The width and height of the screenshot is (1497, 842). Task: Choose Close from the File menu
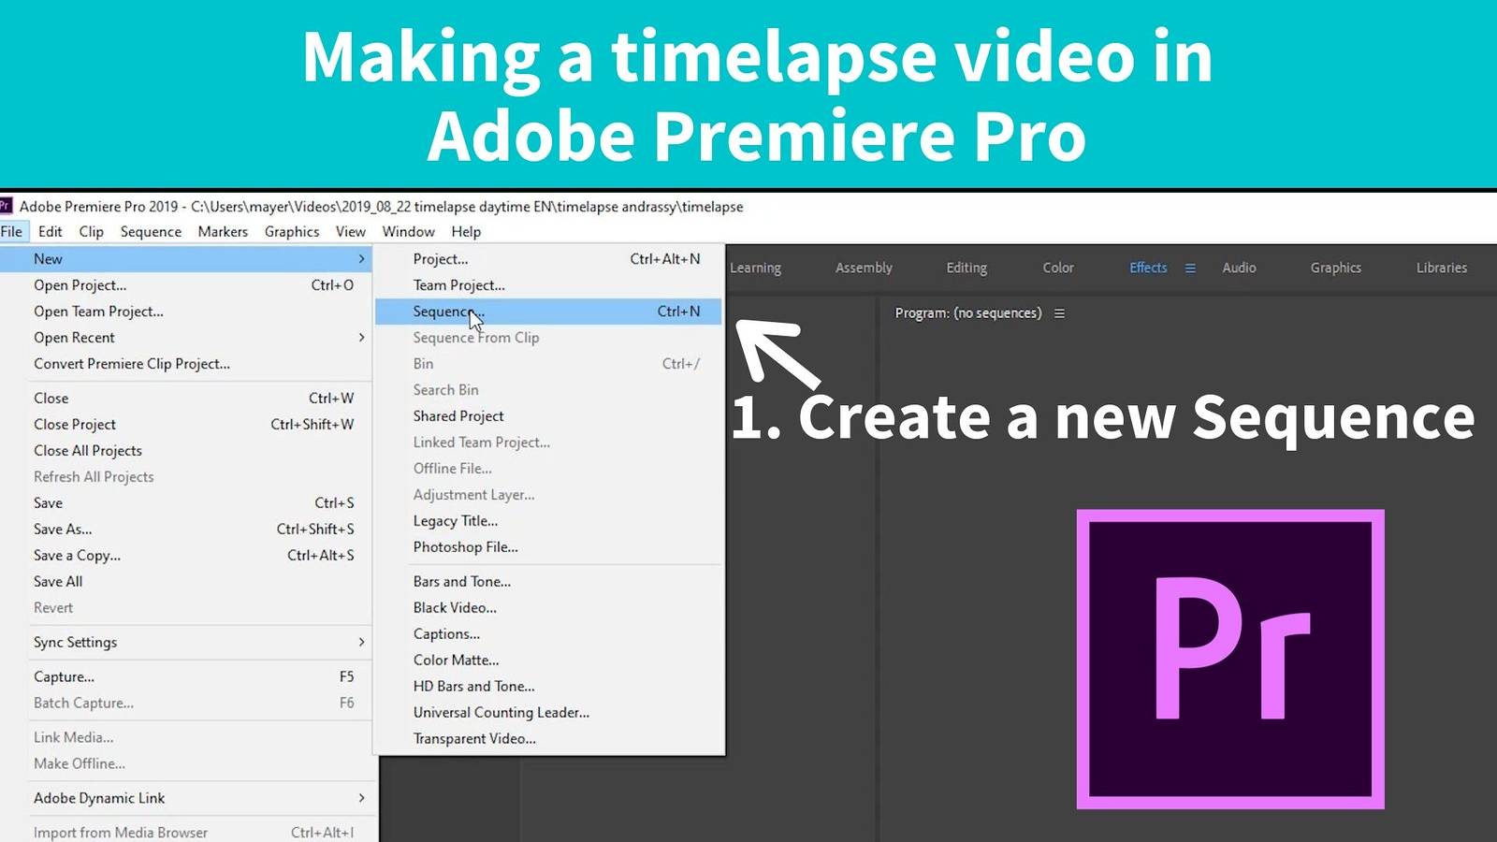coord(187,398)
